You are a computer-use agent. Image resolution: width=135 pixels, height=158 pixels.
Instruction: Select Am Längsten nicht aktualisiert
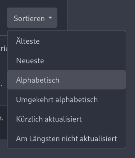66,139
